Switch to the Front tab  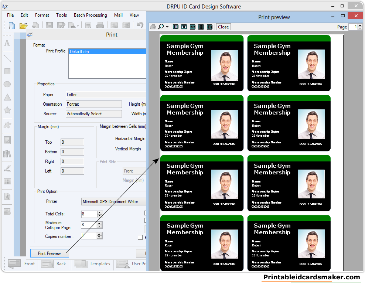[x=21, y=264]
